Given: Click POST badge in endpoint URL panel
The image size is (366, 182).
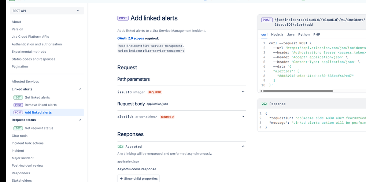Looking at the screenshot, I should [267, 20].
